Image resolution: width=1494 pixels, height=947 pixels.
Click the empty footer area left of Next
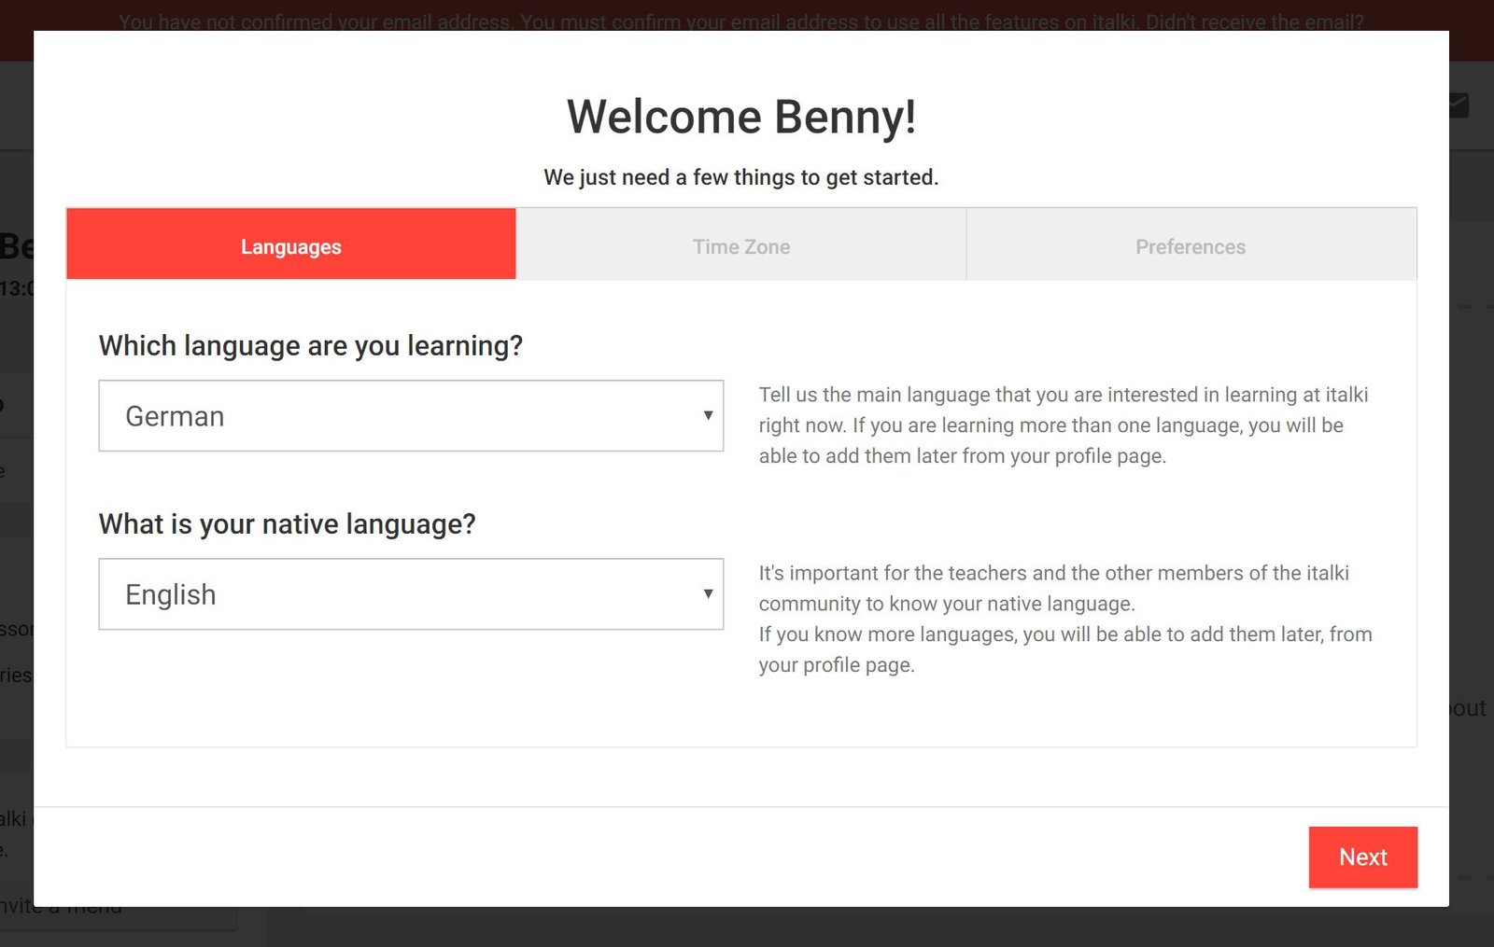click(x=654, y=856)
